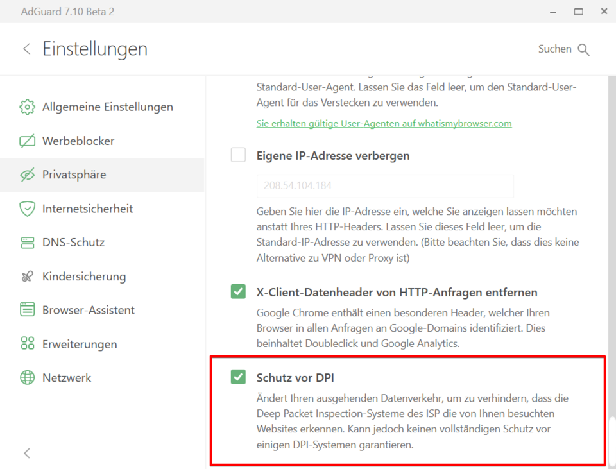The height and width of the screenshot is (469, 616).
Task: Open whatismybrowser.com user-agent link
Action: [x=384, y=123]
